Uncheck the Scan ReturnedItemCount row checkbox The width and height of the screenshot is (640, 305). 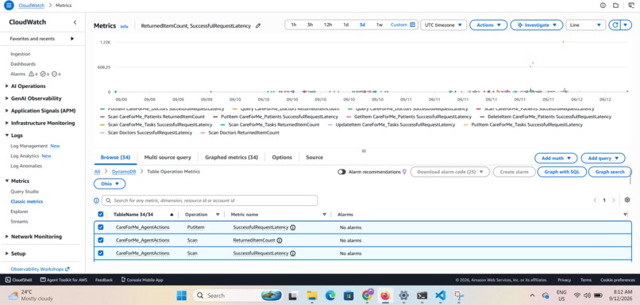[100, 240]
